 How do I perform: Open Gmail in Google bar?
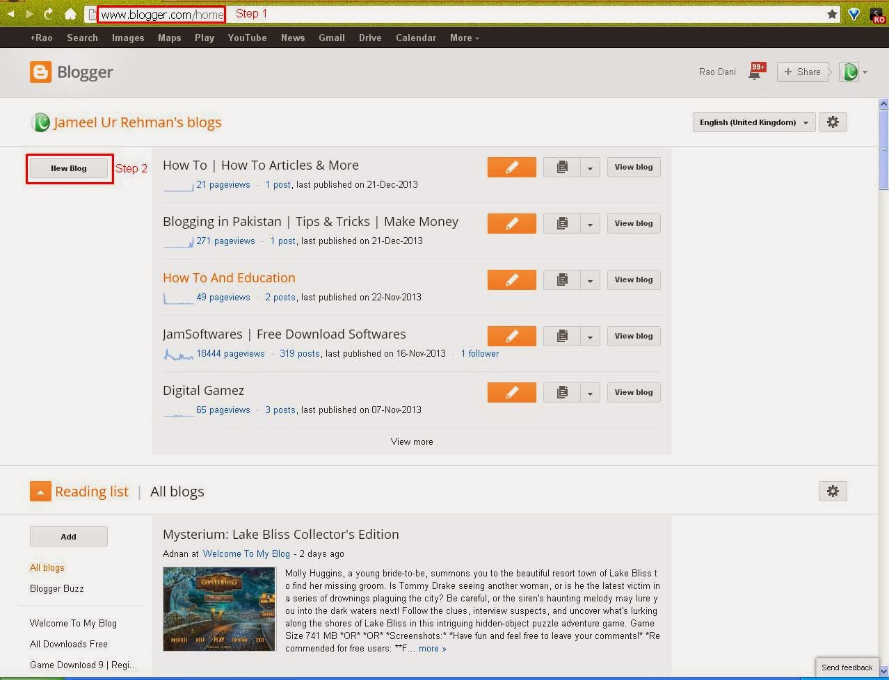332,38
